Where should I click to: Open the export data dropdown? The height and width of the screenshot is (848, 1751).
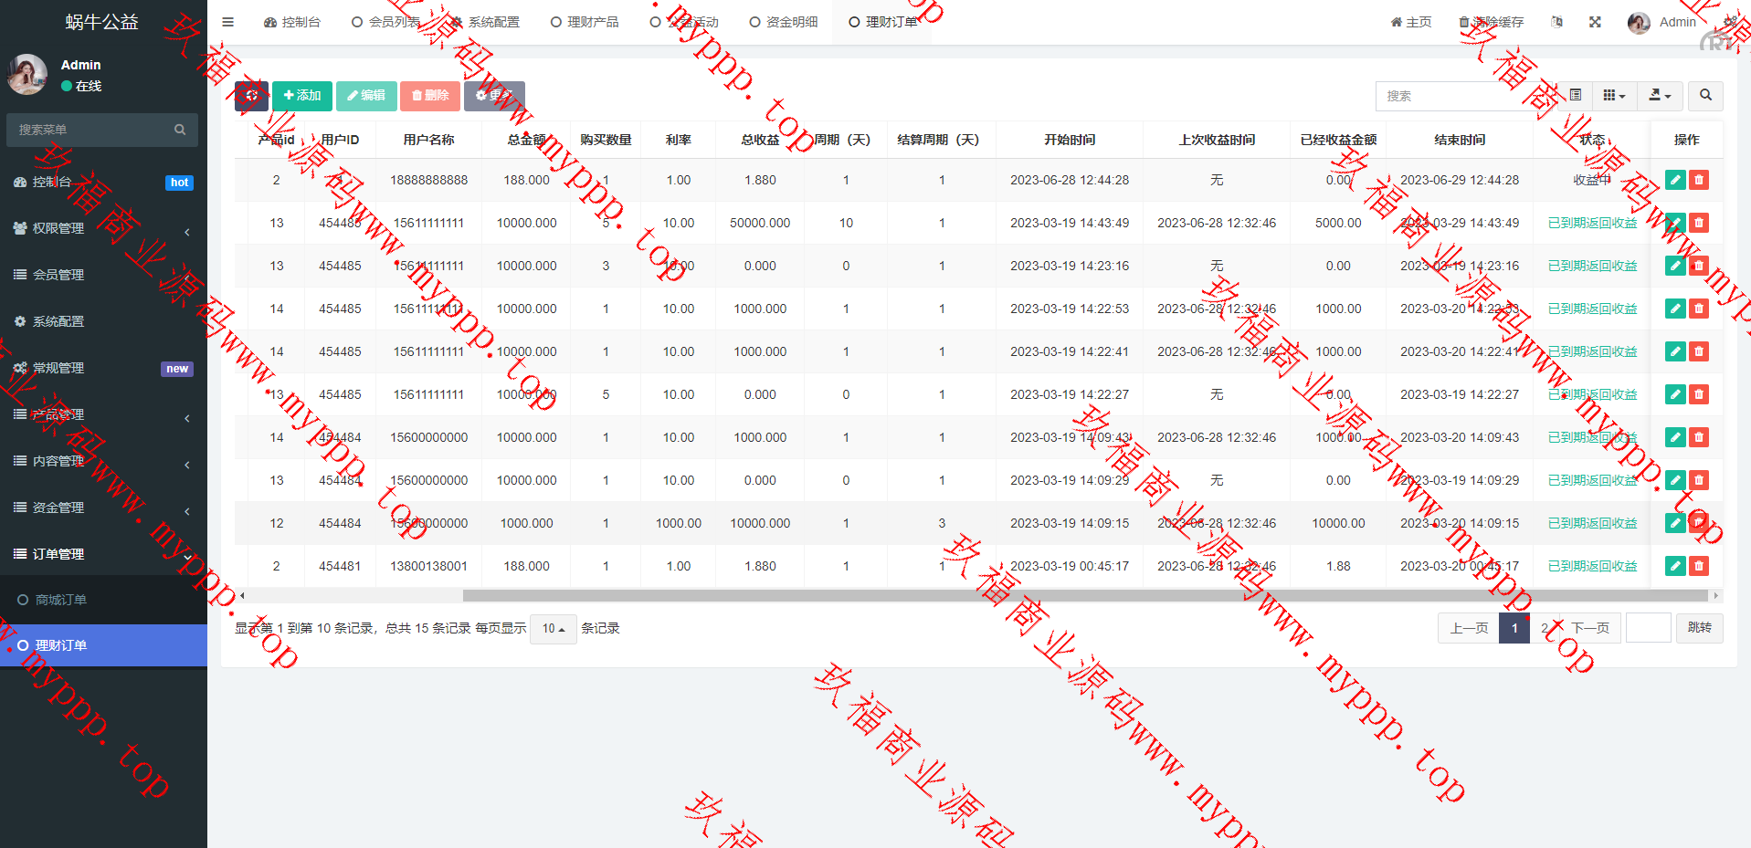pyautogui.click(x=1660, y=96)
